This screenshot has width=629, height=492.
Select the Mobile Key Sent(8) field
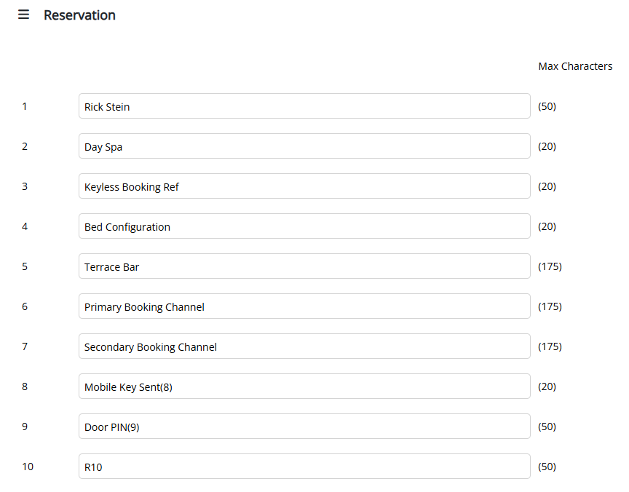coord(304,386)
